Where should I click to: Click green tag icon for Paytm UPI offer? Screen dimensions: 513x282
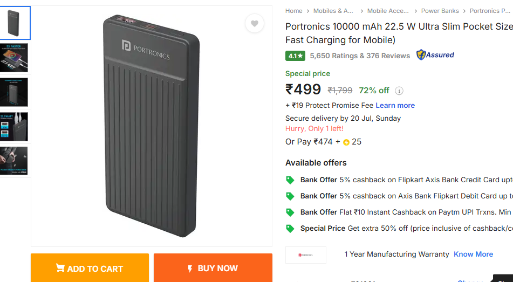click(290, 212)
